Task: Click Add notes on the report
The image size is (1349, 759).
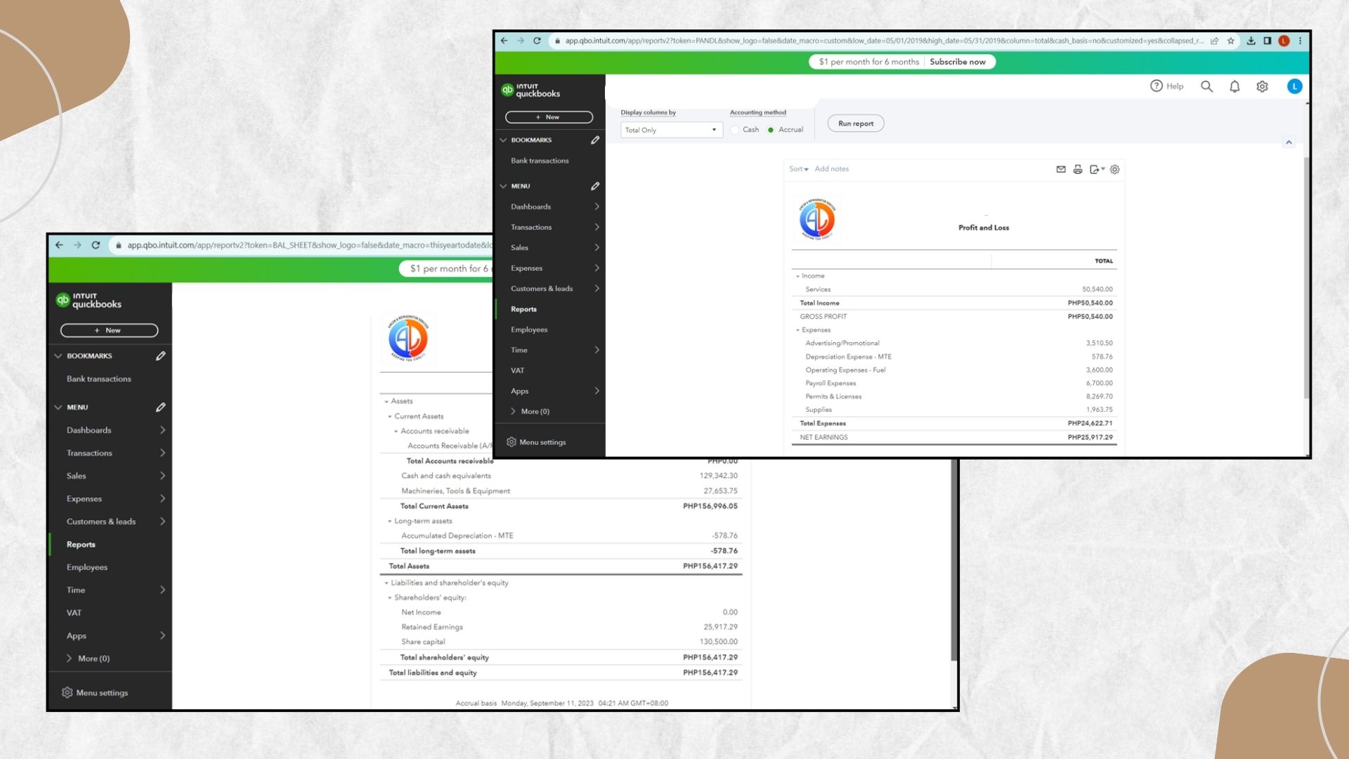Action: [x=831, y=169]
